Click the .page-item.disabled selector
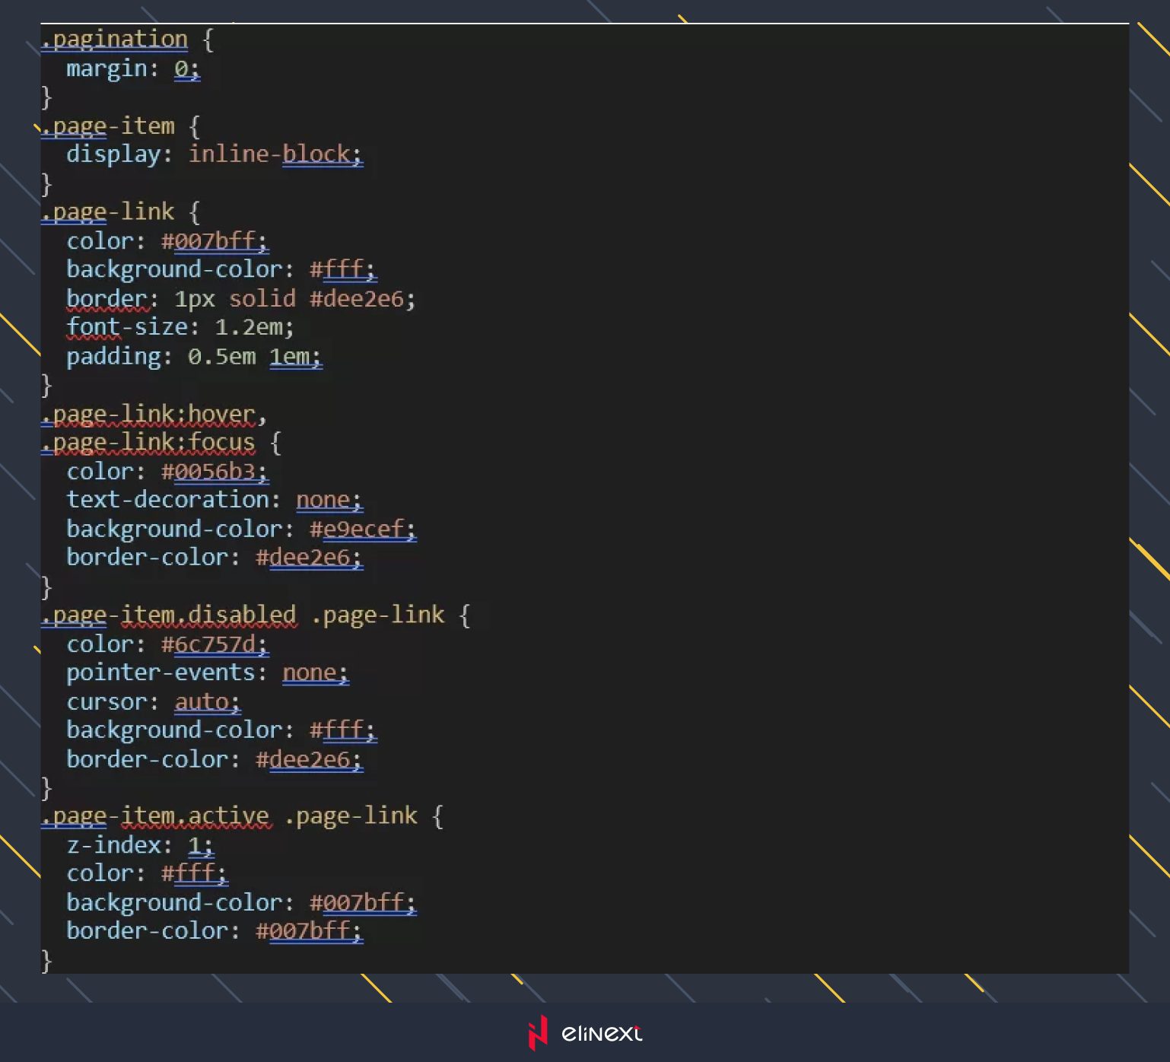Screen dimensions: 1170x1062 pos(168,615)
